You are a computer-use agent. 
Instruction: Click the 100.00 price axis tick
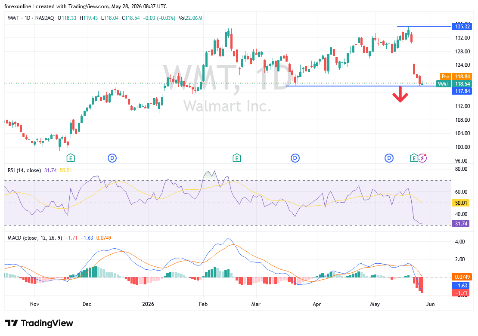coord(462,147)
